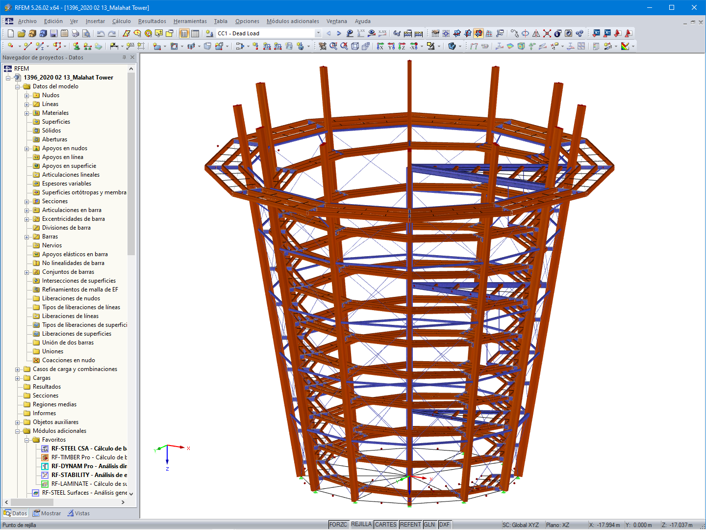This screenshot has height=530, width=706.
Task: Select the Isometric view icon
Action: pos(354,46)
